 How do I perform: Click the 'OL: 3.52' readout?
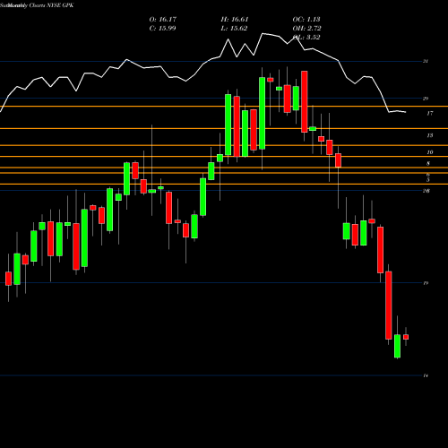(306, 38)
